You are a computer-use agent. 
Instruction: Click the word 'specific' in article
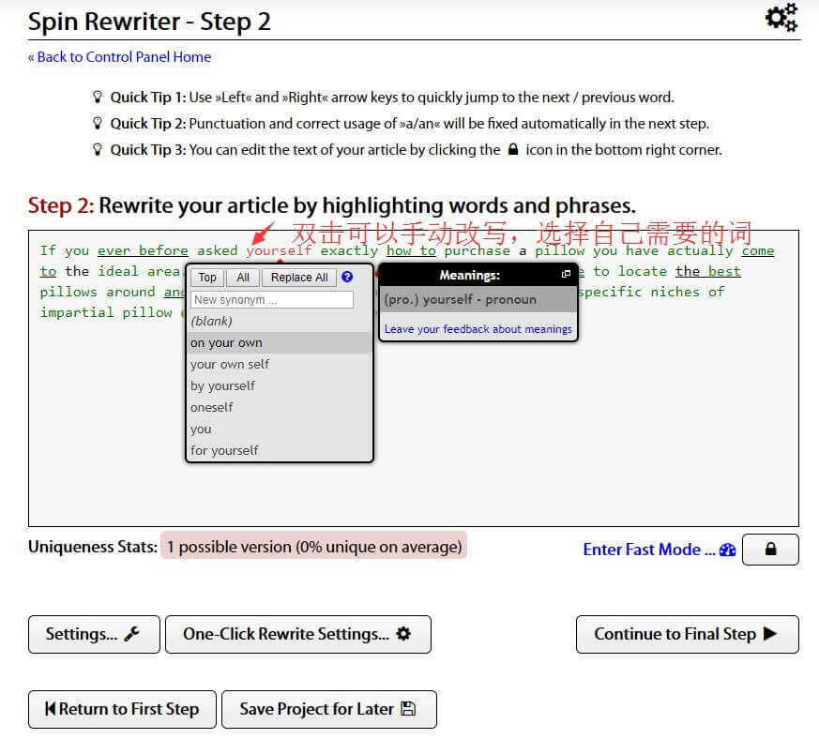pos(609,292)
